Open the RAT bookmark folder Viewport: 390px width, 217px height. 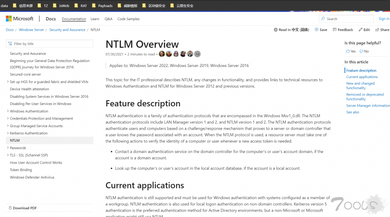coord(81,5)
